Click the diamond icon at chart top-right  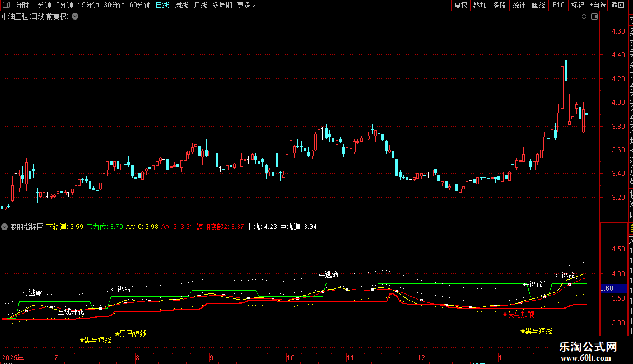point(584,17)
